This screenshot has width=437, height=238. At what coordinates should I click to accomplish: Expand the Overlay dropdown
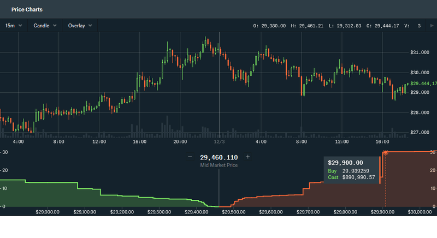pyautogui.click(x=80, y=26)
